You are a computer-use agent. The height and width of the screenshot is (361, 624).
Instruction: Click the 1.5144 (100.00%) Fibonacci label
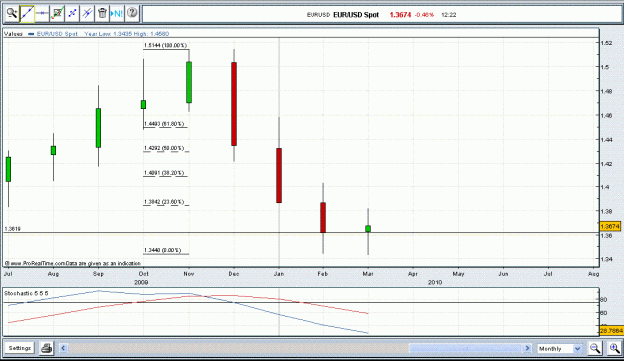click(x=166, y=45)
